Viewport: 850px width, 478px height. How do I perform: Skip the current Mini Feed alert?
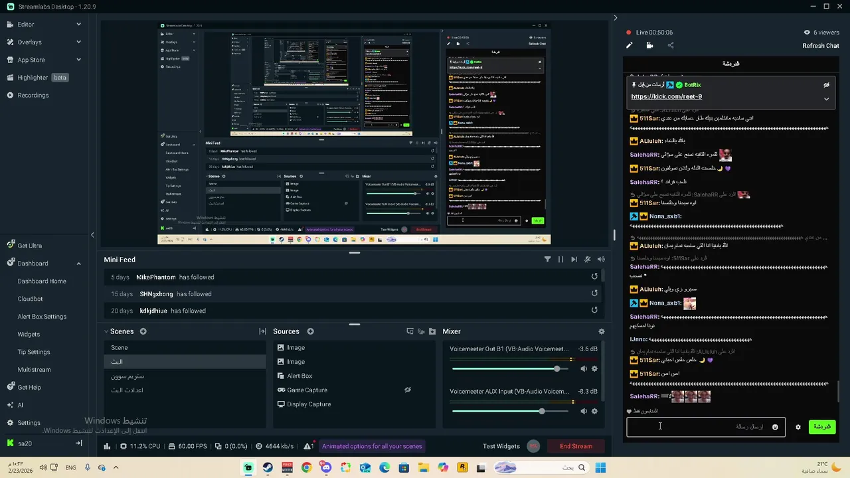574,260
